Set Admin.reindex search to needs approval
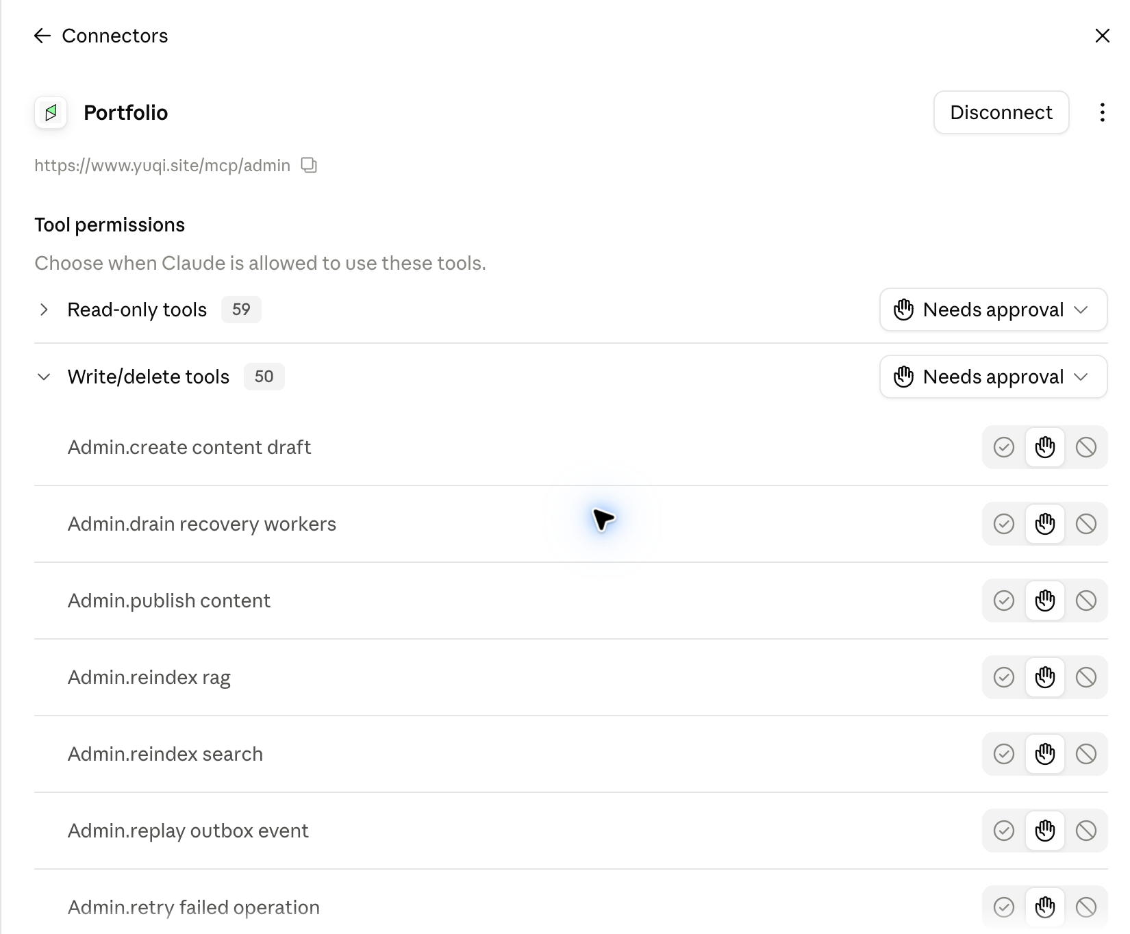1130x934 pixels. [1045, 754]
